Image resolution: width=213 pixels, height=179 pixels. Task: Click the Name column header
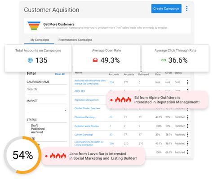click(x=79, y=72)
